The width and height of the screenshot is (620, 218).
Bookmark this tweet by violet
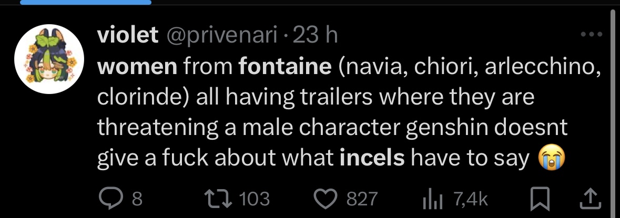538,198
